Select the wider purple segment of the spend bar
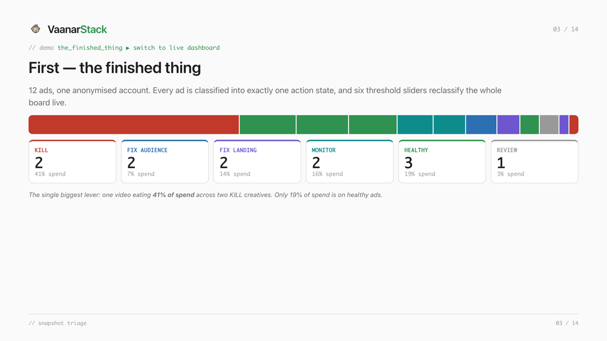Viewport: 607px width, 341px height. tap(508, 125)
